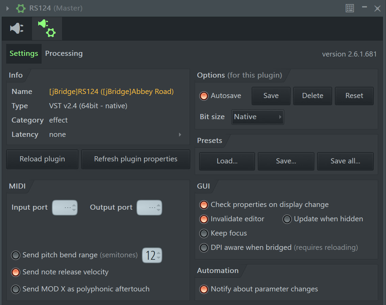
Task: Minimize the RS124 plugin window
Action: click(365, 7)
